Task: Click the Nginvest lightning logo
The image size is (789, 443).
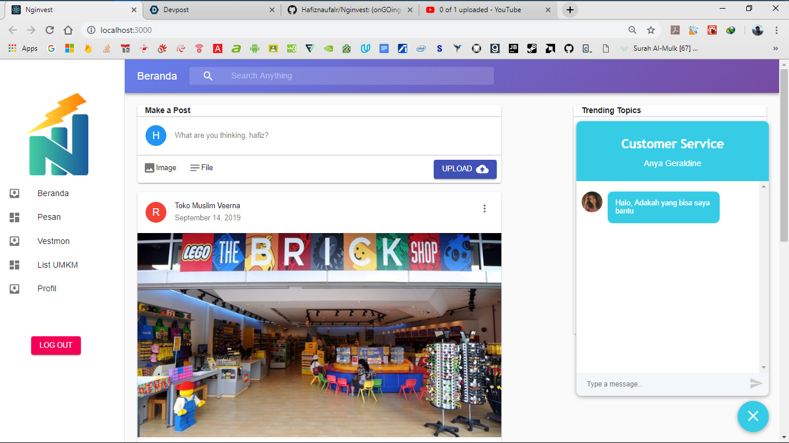Action: pyautogui.click(x=58, y=134)
